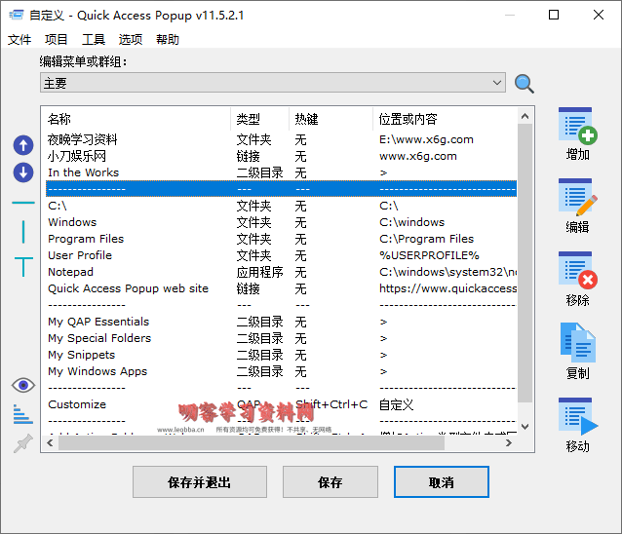Screen dimensions: 622x534
Task: Move selected item down with down arrow
Action: (22, 172)
